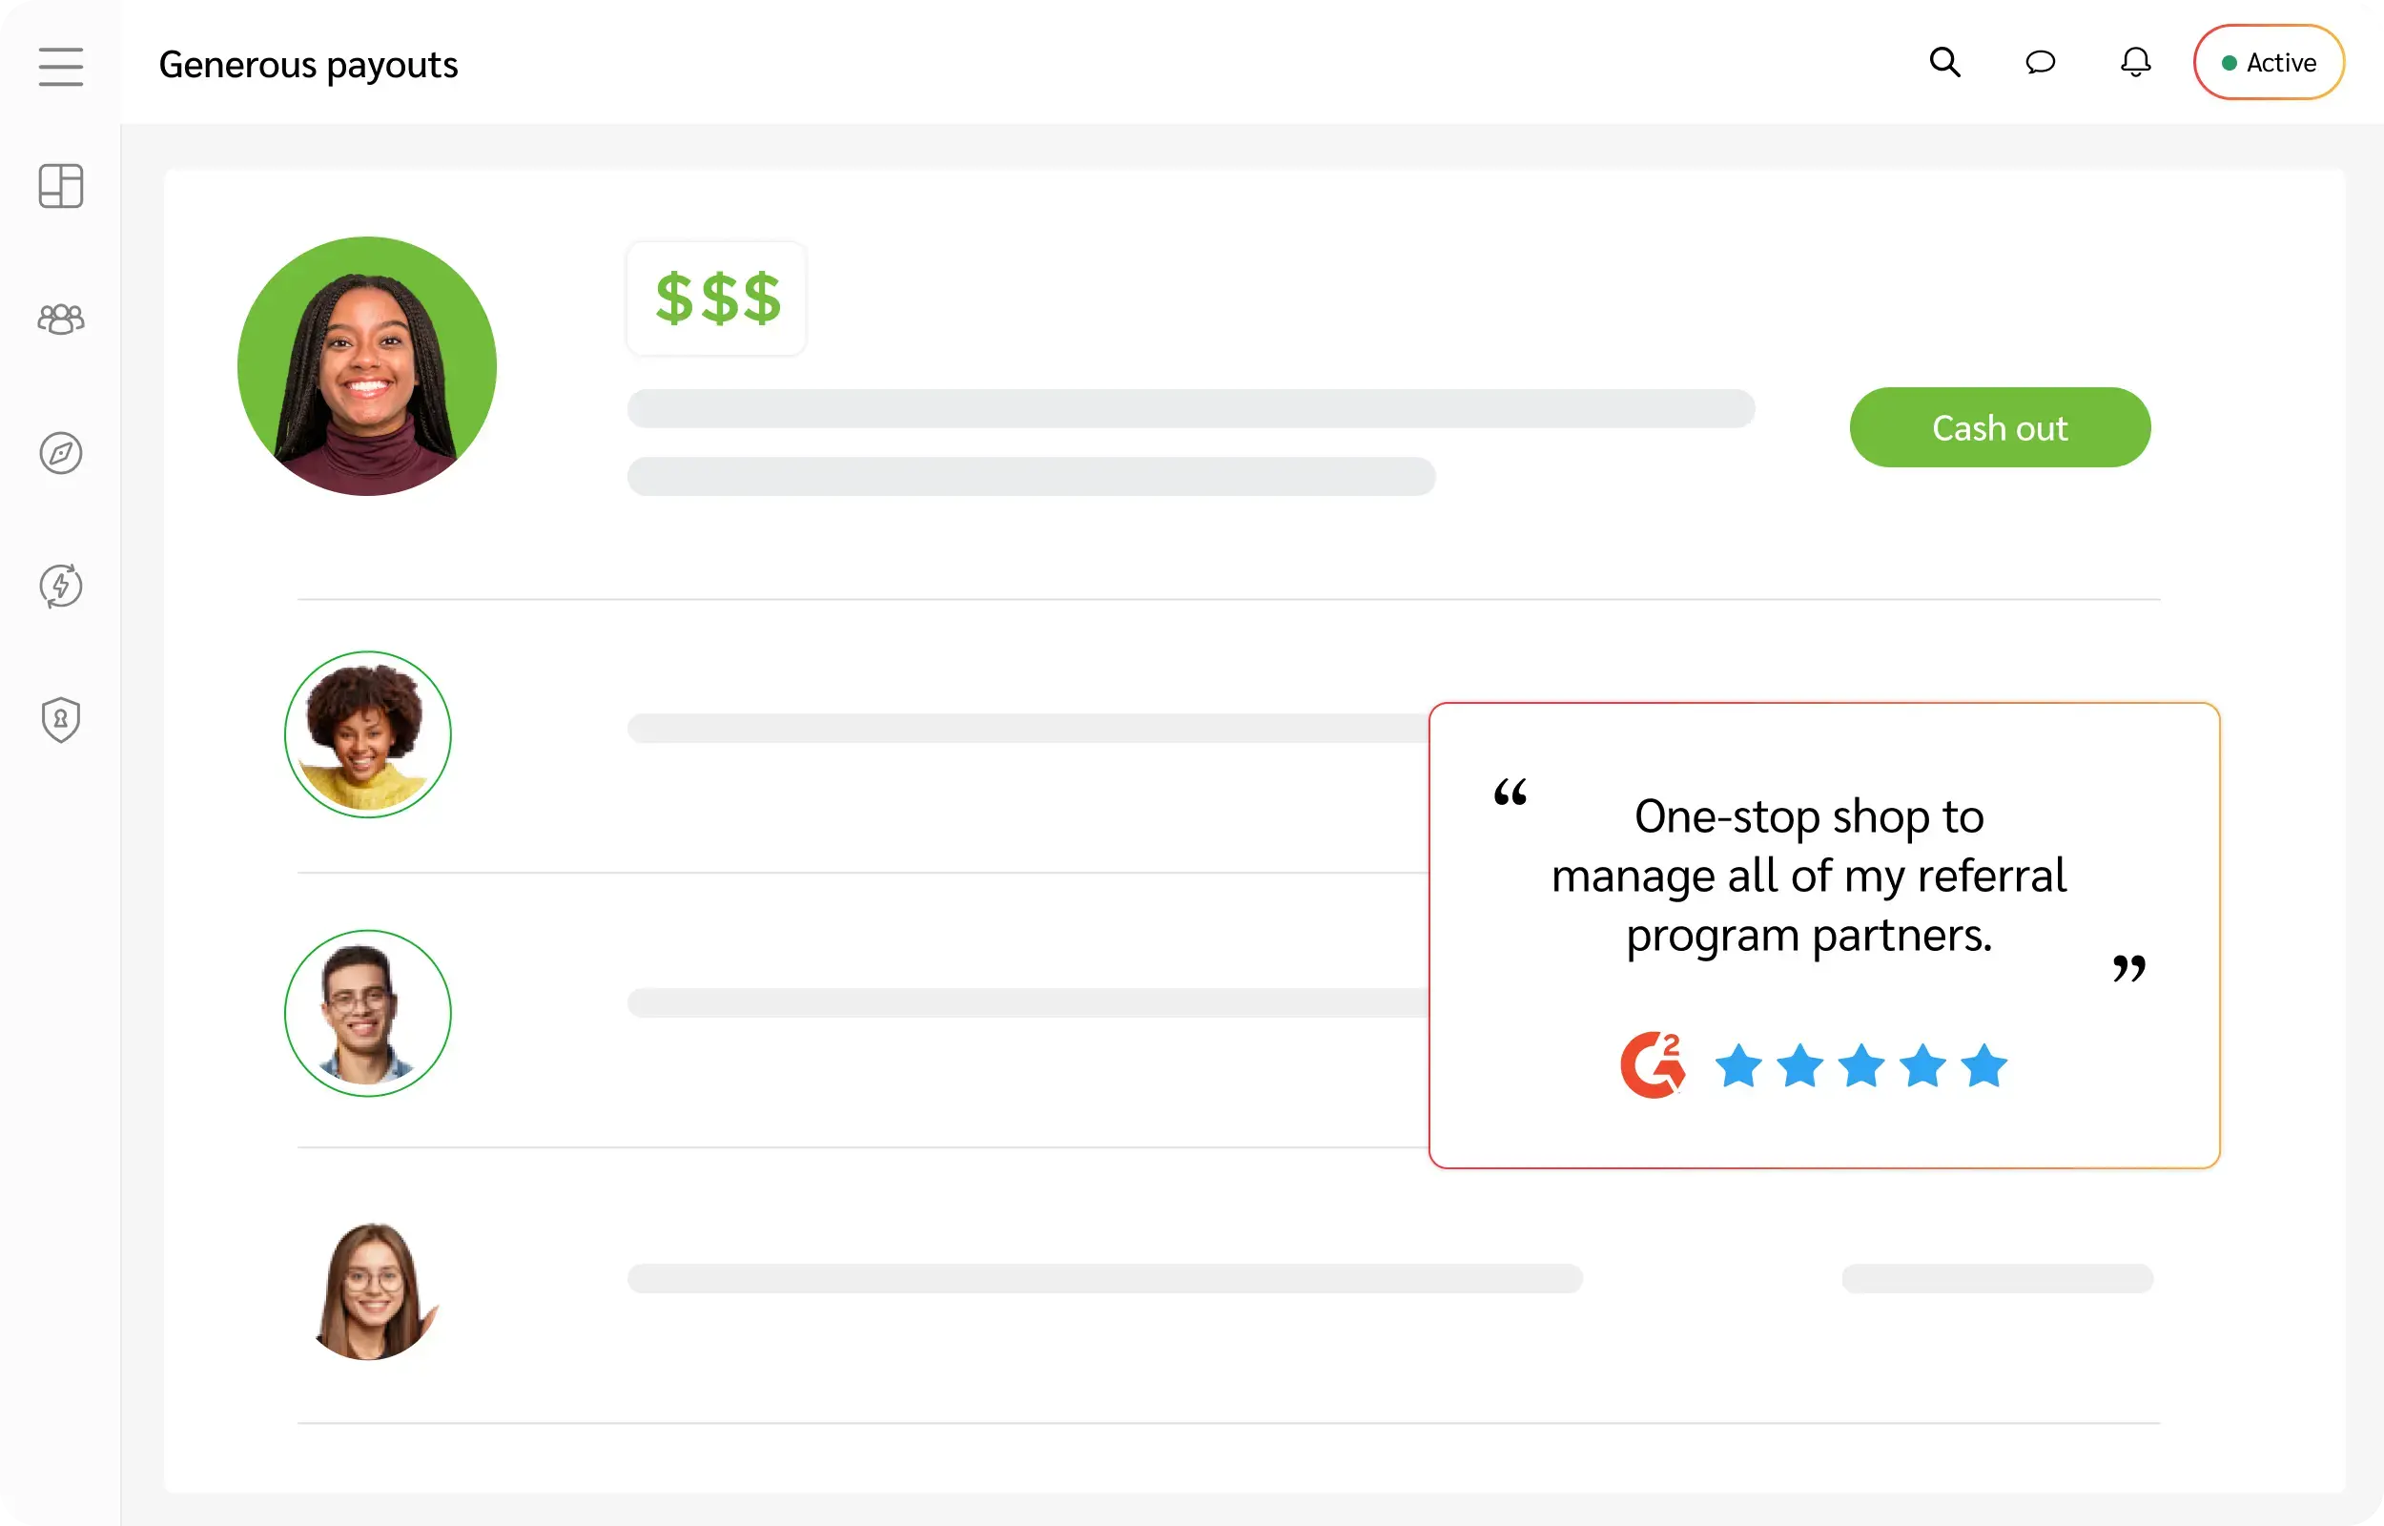This screenshot has width=2384, height=1526.
Task: Click the fifth blue rating star
Action: pyautogui.click(x=1983, y=1066)
